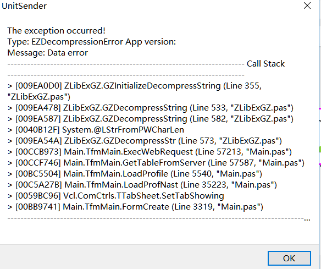Click the GZInitializeDecompressString stack entry
The width and height of the screenshot is (321, 269).
coord(135,91)
